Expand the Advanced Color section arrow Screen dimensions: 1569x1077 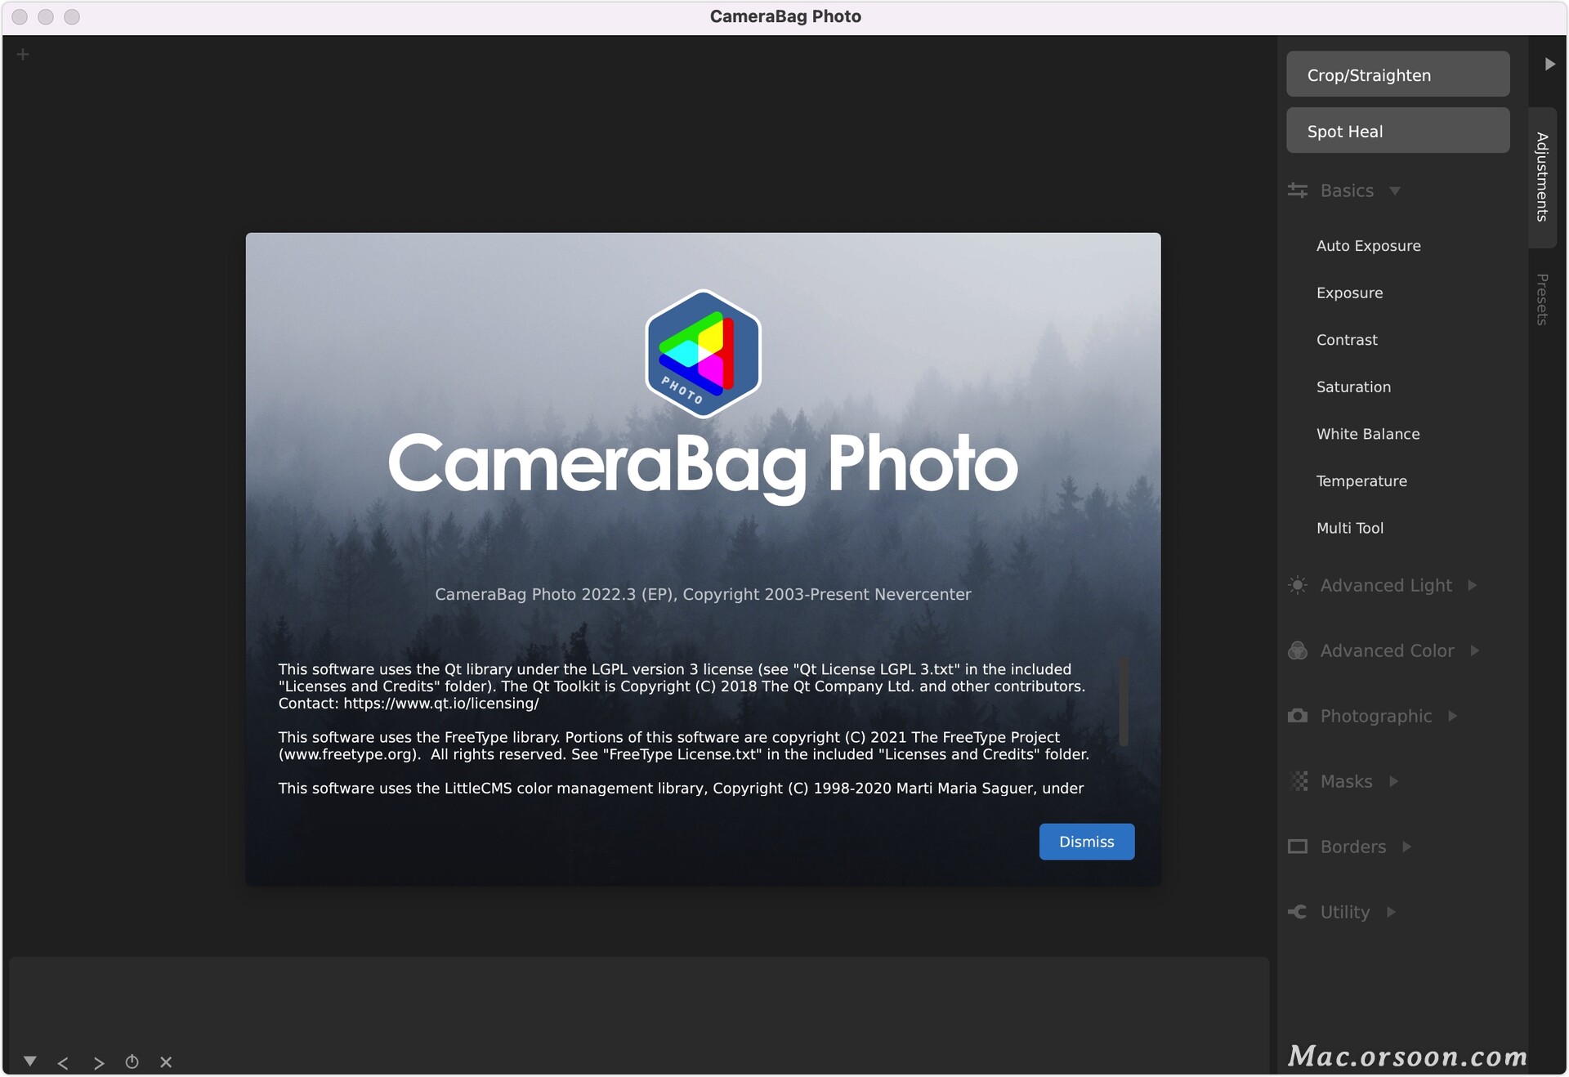coord(1475,650)
